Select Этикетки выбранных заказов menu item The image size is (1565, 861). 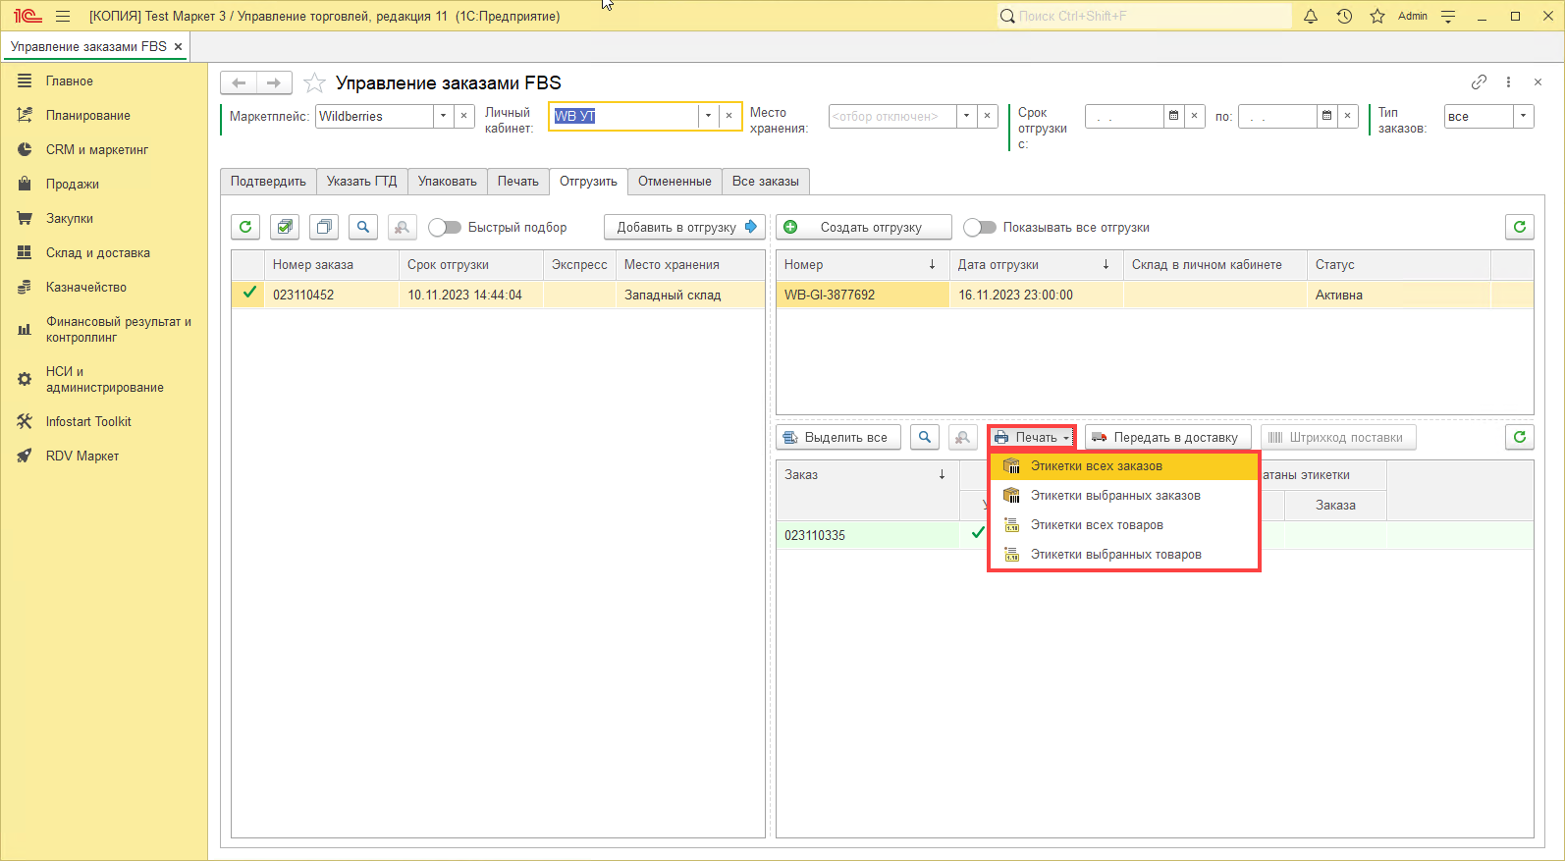coord(1123,496)
